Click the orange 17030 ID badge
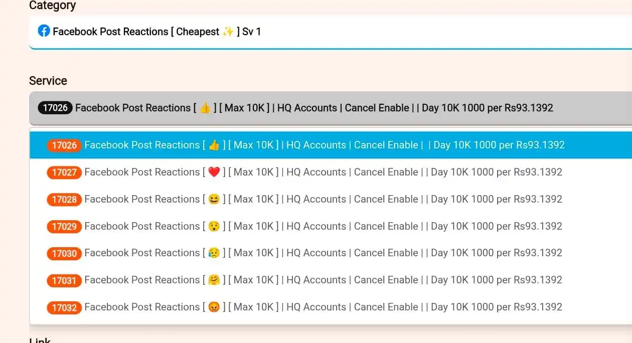The width and height of the screenshot is (632, 343). [64, 253]
